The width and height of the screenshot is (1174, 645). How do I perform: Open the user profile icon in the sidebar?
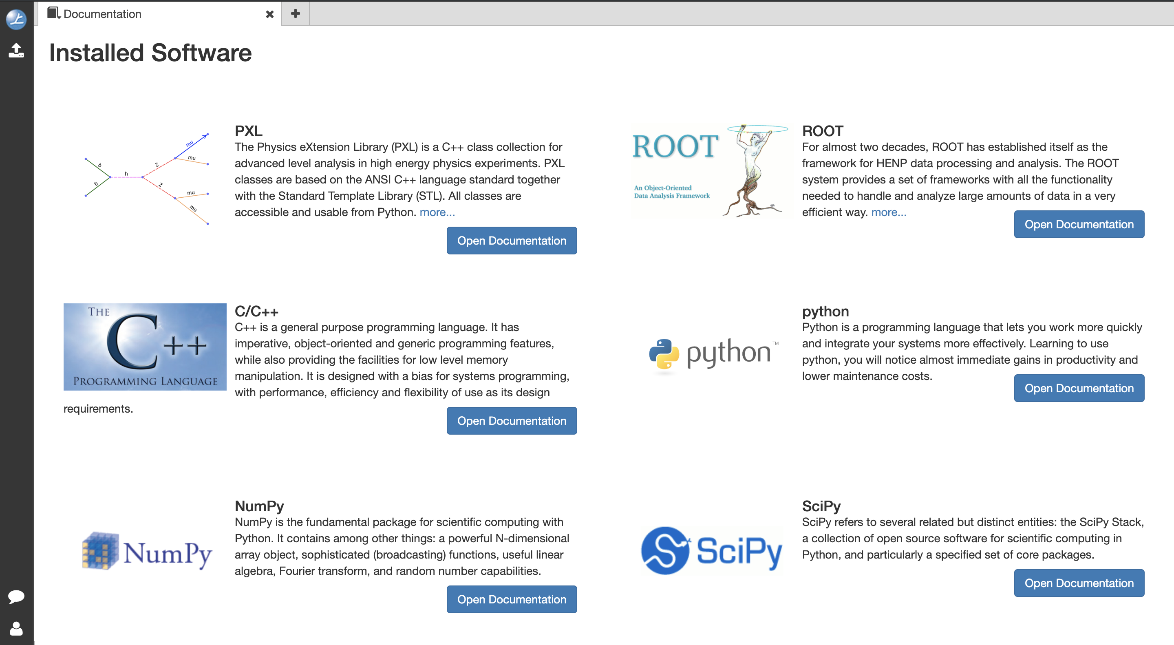[x=16, y=629]
